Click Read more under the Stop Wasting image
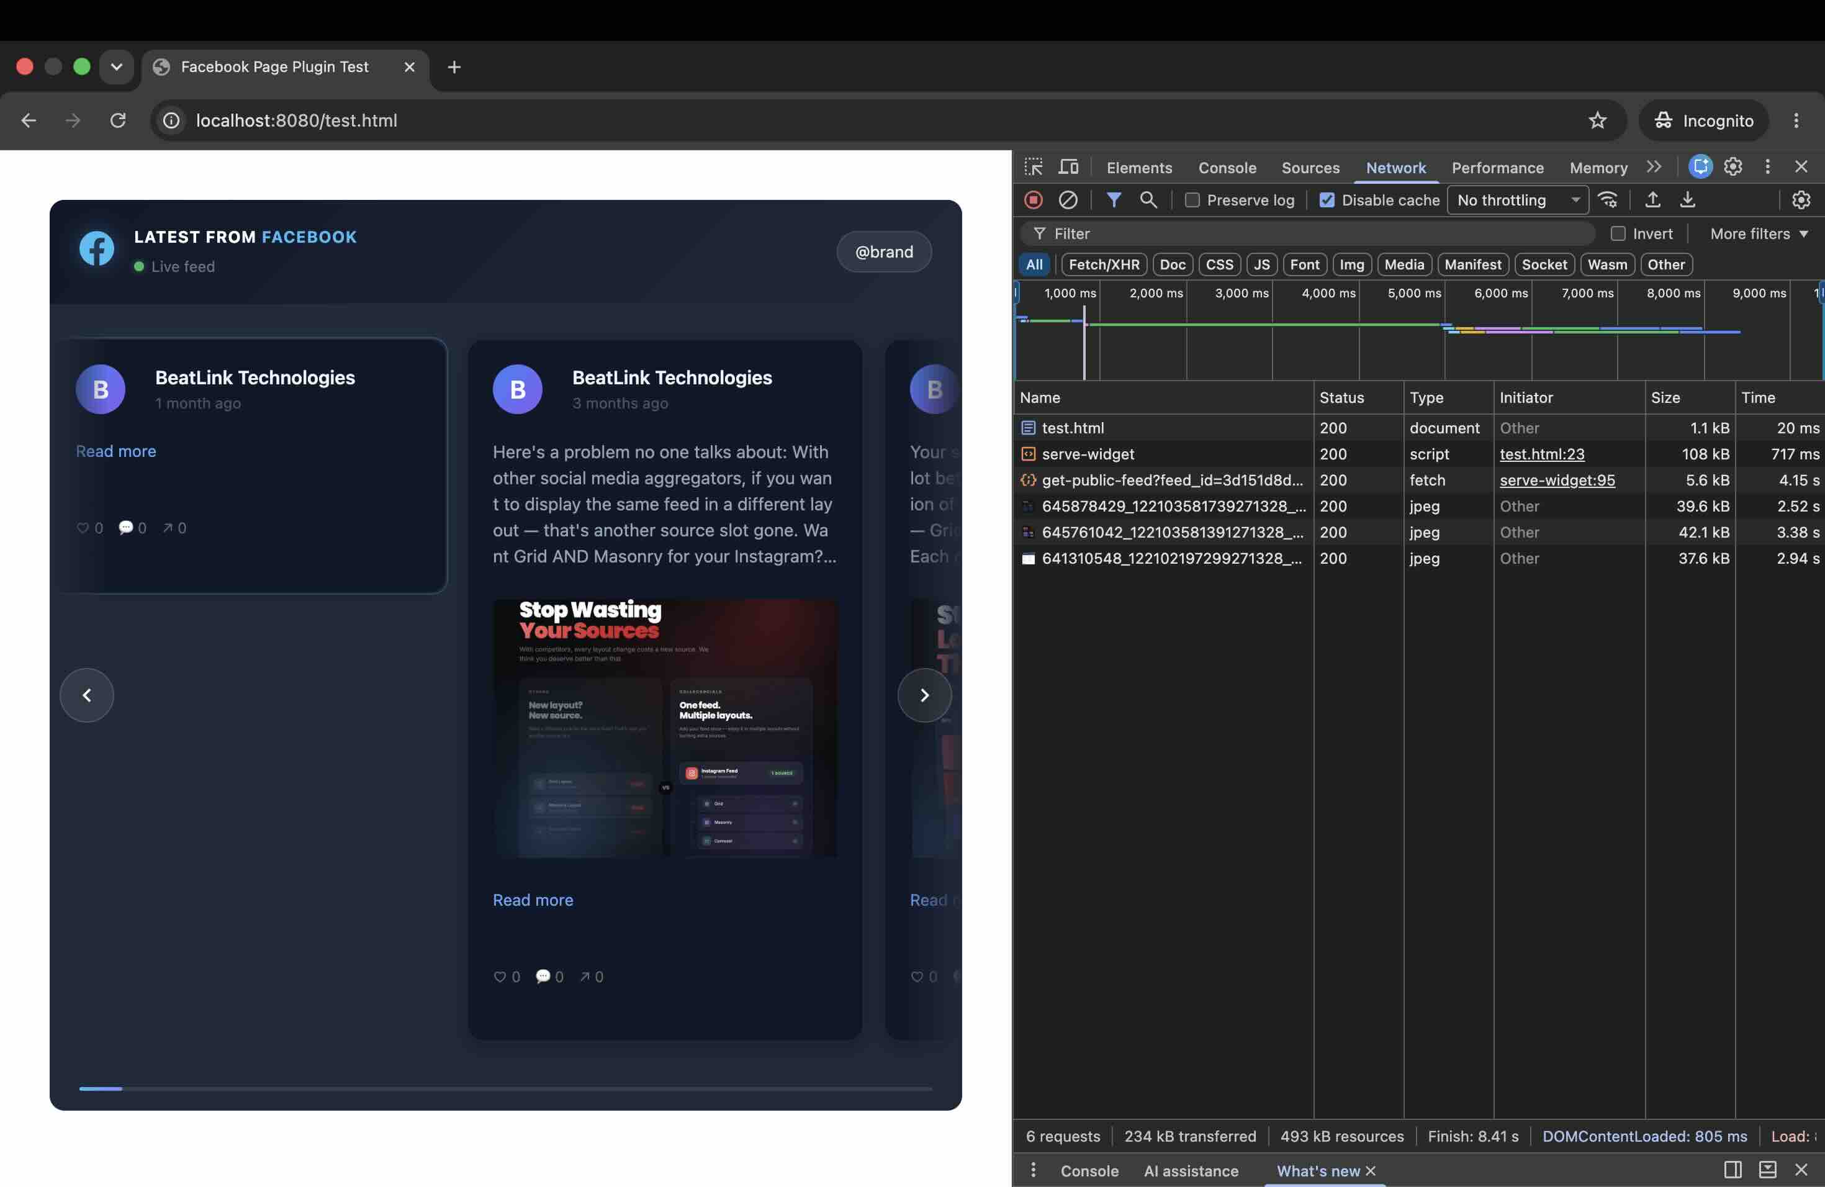The image size is (1825, 1187). coord(532,900)
